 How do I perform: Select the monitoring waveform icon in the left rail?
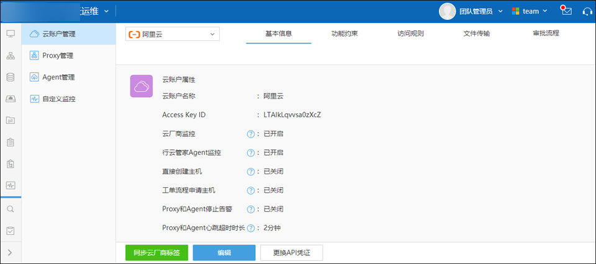coord(11,186)
